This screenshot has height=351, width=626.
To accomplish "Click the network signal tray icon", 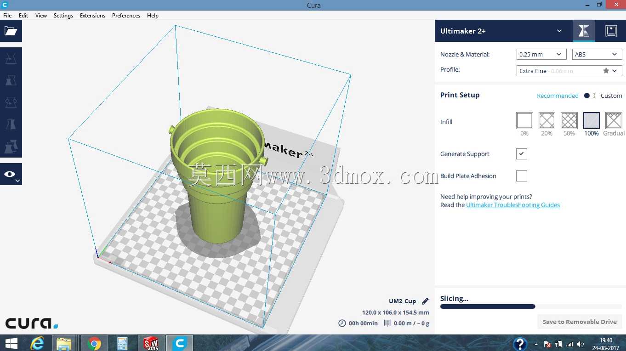I will (x=569, y=344).
